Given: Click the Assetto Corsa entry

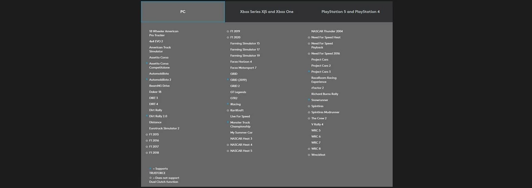Looking at the screenshot, I should (159, 57).
